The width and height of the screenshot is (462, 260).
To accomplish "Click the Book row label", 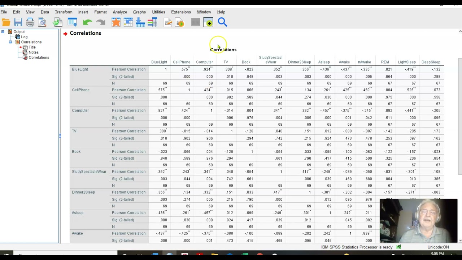I will point(76,152).
